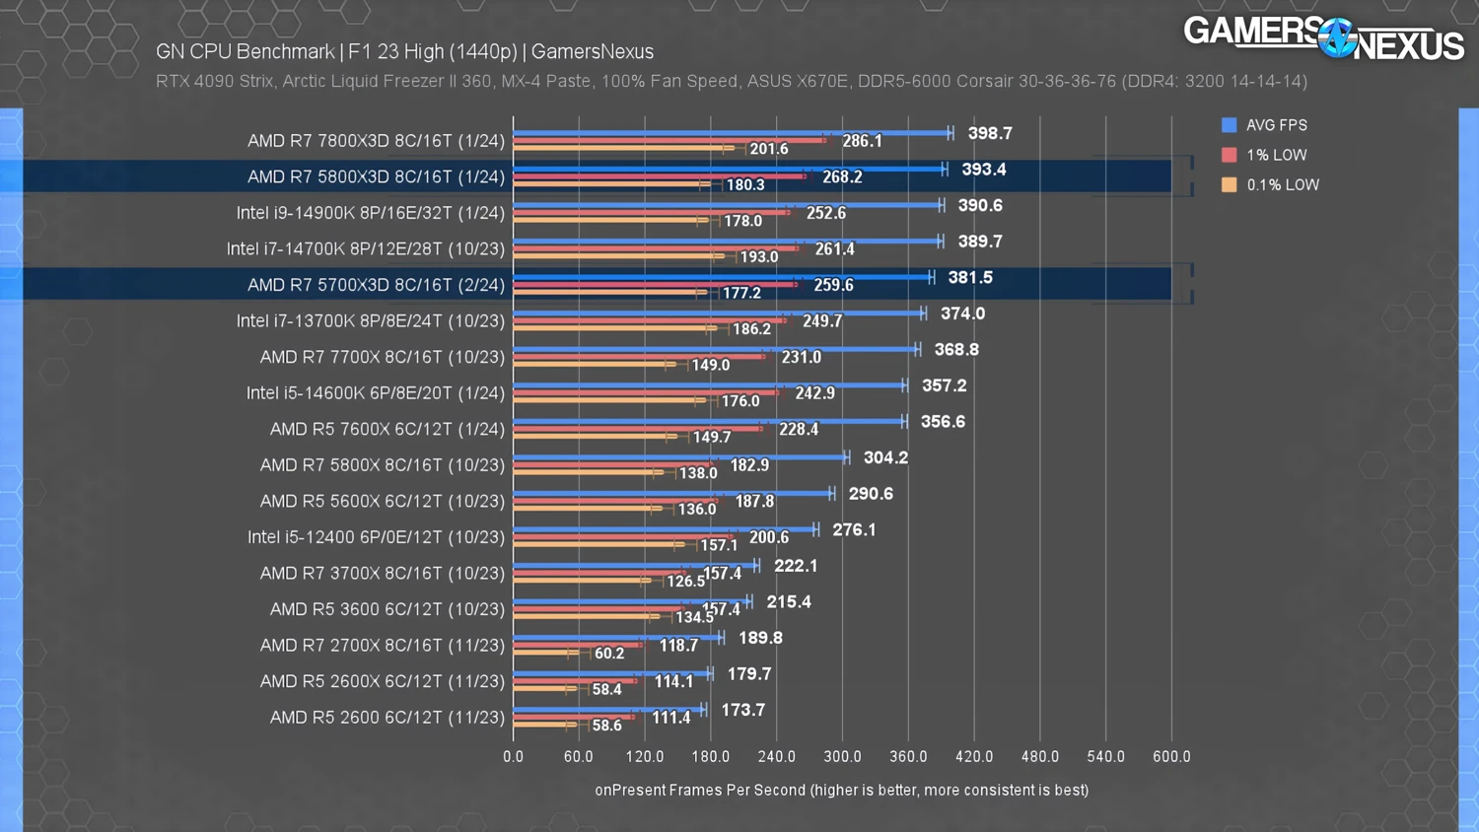Viewport: 1479px width, 832px height.
Task: Click the chart title GN CPU Benchmark F1 23
Action: (404, 51)
